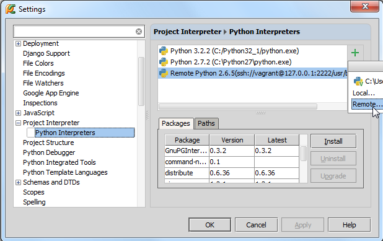Open the Python Debugger settings item
The height and width of the screenshot is (241, 383).
(x=49, y=152)
